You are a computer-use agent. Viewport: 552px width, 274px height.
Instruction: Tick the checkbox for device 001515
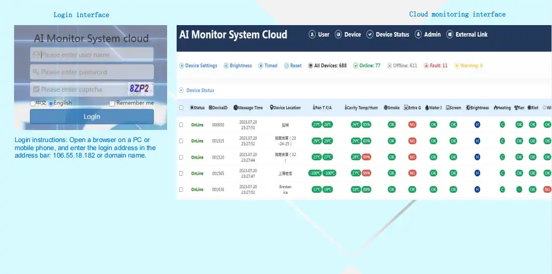pos(181,141)
